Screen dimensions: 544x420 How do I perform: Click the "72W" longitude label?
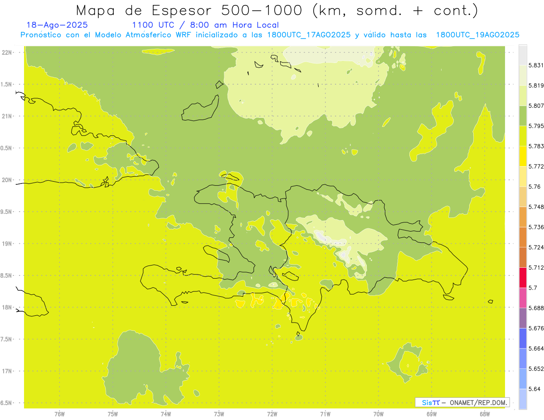coord(272,414)
